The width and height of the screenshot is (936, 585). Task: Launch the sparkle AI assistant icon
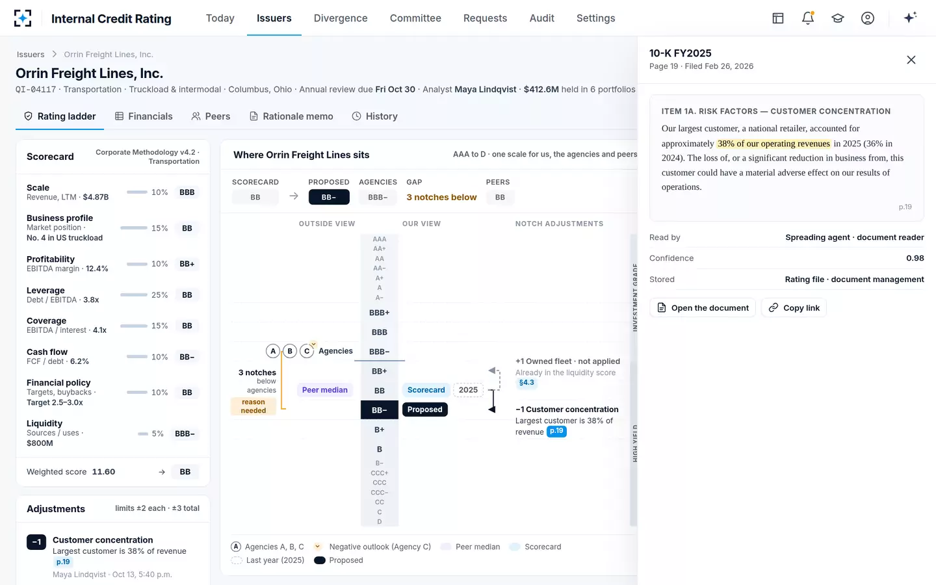click(911, 18)
